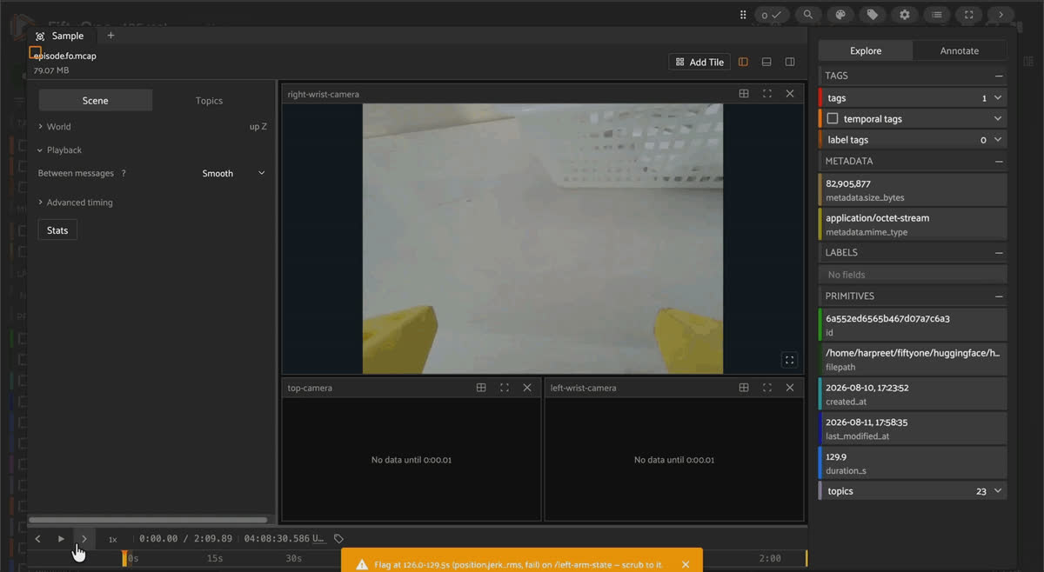This screenshot has height=572, width=1044.
Task: Open the sample search magnifier icon
Action: click(x=808, y=15)
